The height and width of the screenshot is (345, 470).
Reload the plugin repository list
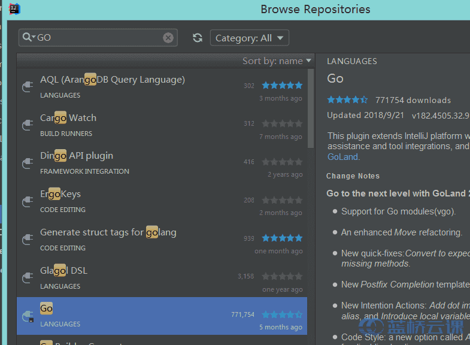197,38
